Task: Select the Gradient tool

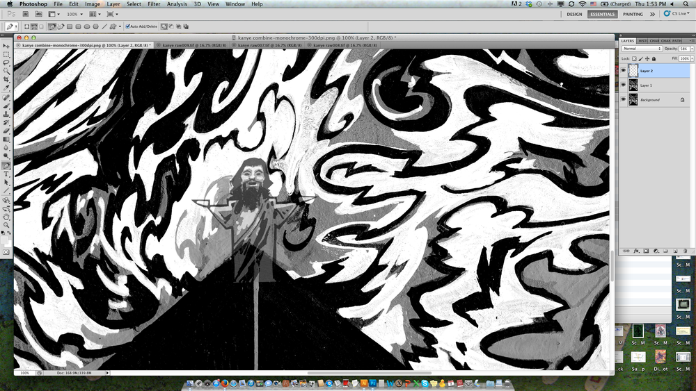Action: 6,140
